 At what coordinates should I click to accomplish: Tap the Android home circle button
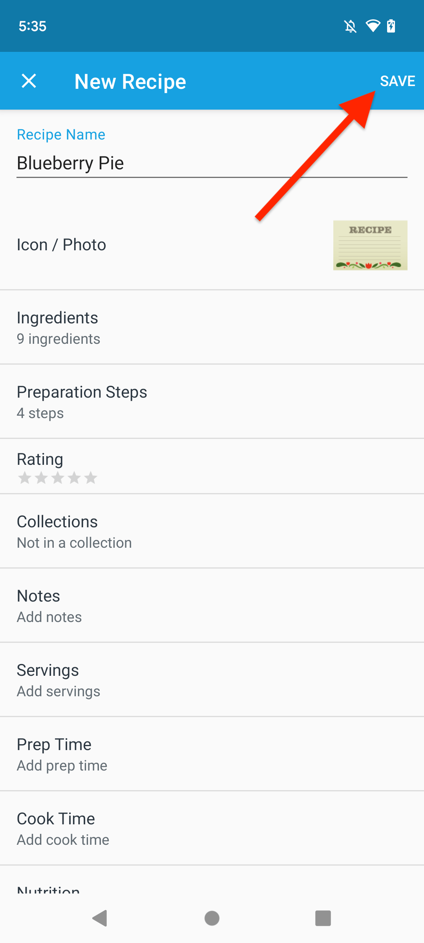(x=212, y=918)
